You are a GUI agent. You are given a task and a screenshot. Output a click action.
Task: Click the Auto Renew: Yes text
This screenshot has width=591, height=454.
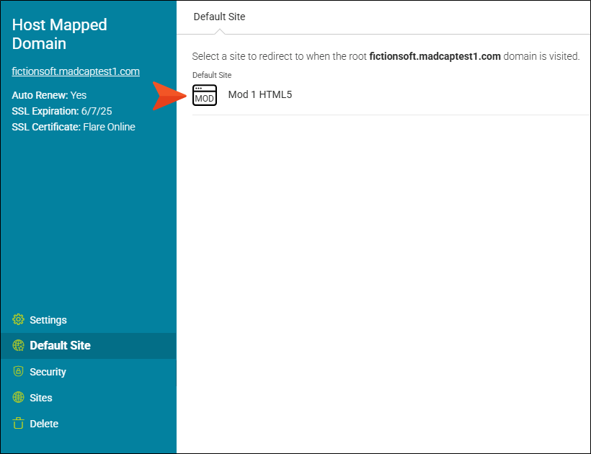point(49,95)
